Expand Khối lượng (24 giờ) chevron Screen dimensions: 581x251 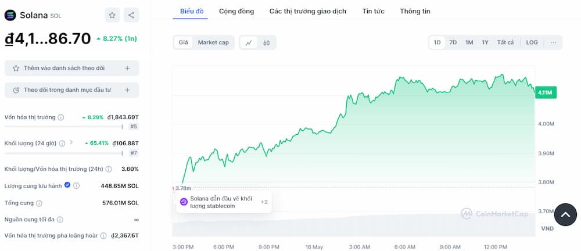tap(71, 142)
